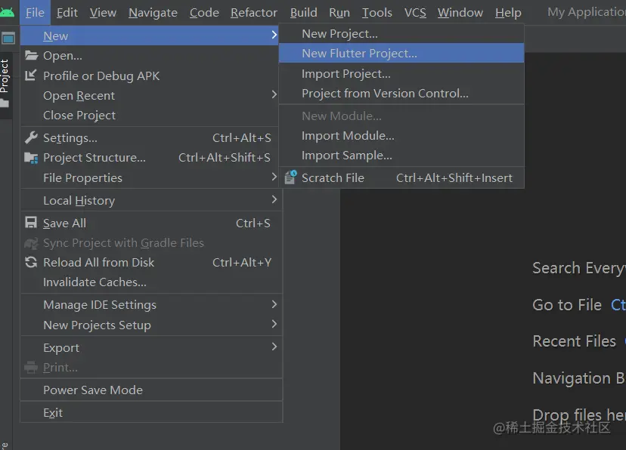Viewport: 626px width, 450px height.
Task: Click the Project Structure icon
Action: coord(31,158)
